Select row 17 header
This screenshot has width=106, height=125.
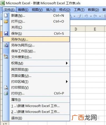(5, 124)
